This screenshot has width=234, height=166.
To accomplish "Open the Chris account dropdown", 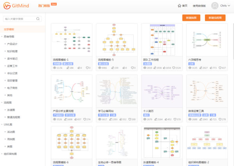I will (x=225, y=6).
